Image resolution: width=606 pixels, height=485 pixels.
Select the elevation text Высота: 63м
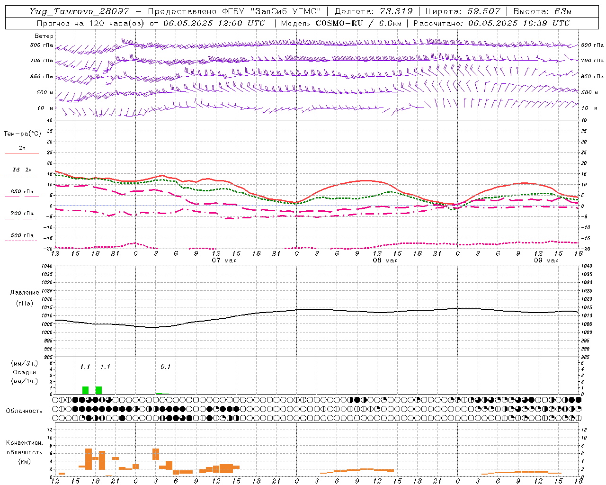click(542, 11)
